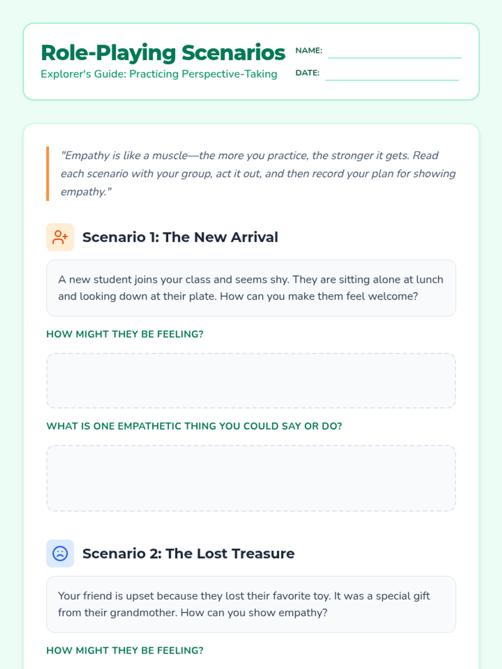Click the NAME label in the header
The width and height of the screenshot is (502, 669).
click(309, 51)
